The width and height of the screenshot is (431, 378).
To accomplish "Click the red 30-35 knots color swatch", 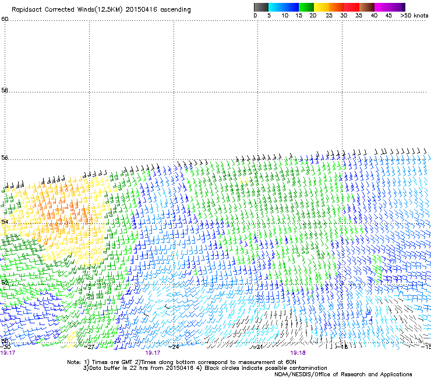I will 352,7.
